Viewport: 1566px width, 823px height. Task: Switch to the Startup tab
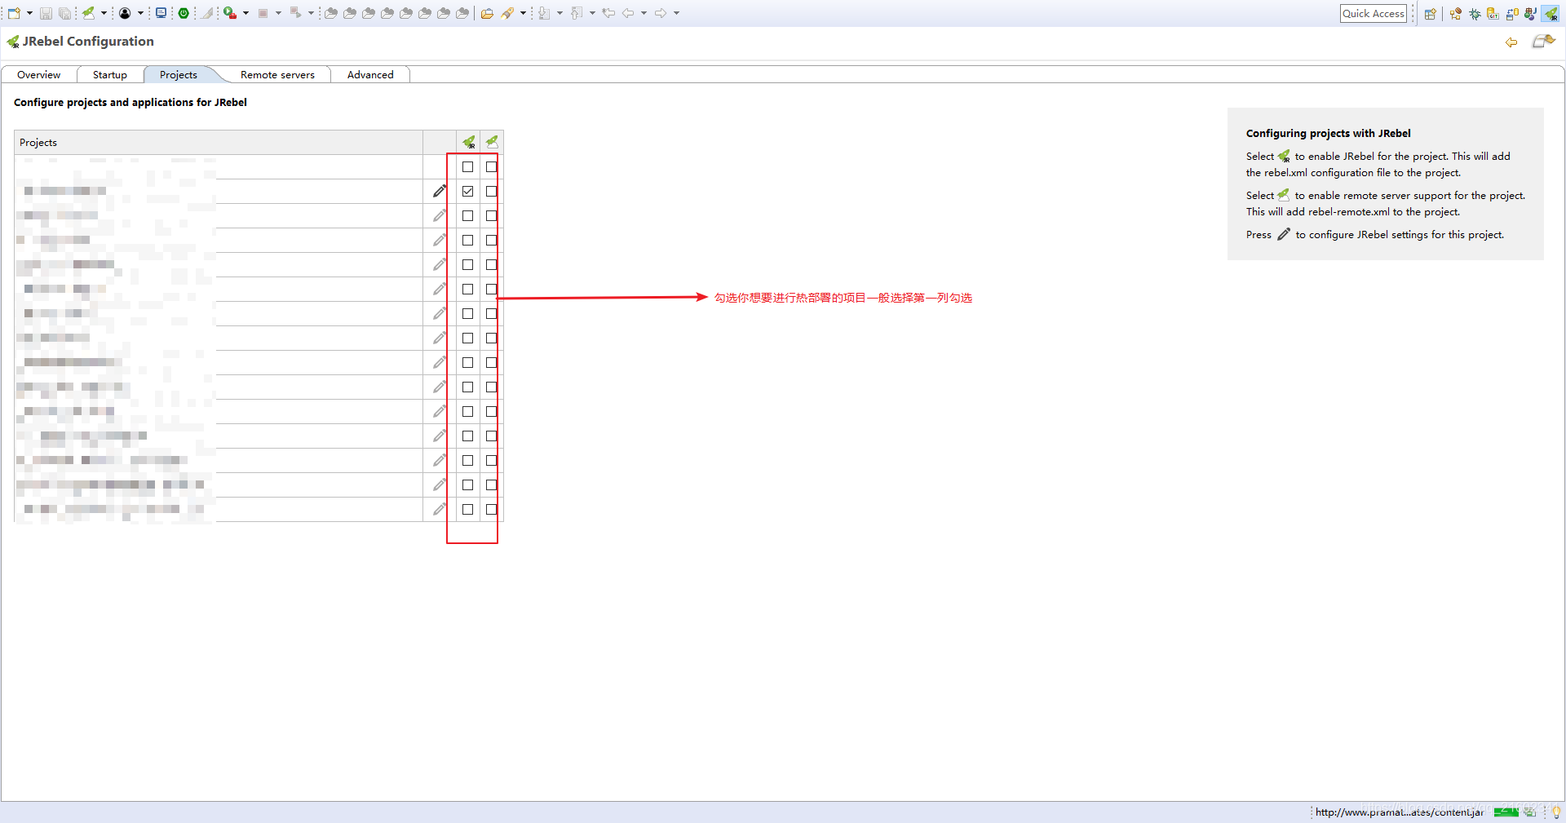pos(110,75)
